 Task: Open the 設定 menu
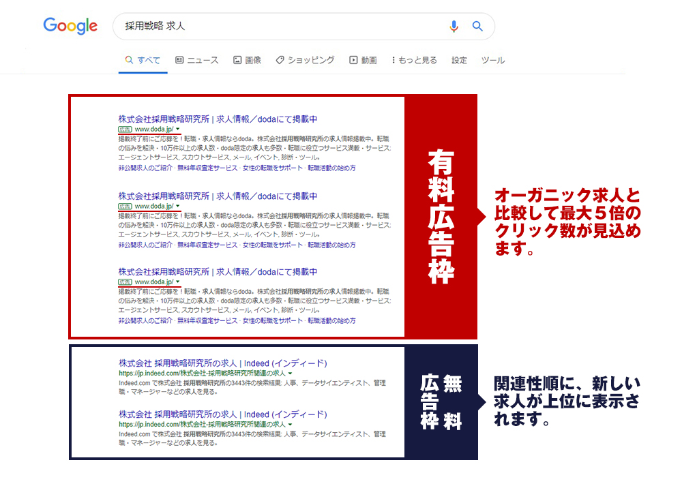click(459, 60)
